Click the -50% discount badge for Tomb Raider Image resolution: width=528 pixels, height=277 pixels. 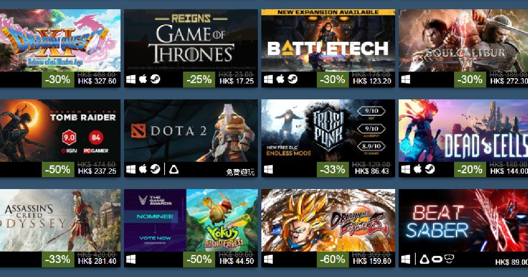[58, 169]
